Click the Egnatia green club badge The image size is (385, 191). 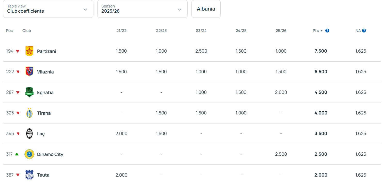click(29, 92)
